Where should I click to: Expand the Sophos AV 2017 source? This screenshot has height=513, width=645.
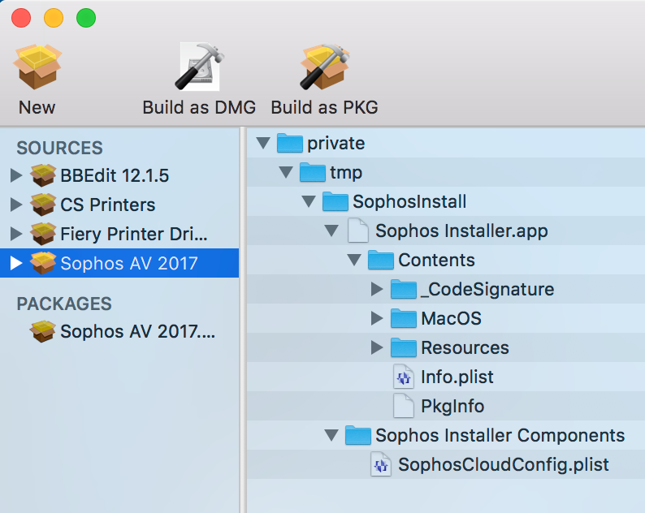click(16, 263)
